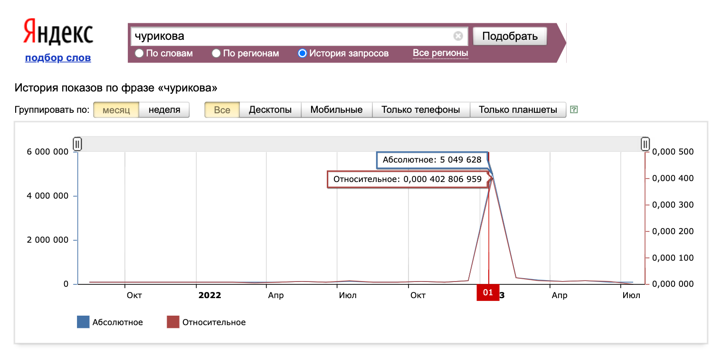Select the История запросов radio button
722x364 pixels.
302,54
